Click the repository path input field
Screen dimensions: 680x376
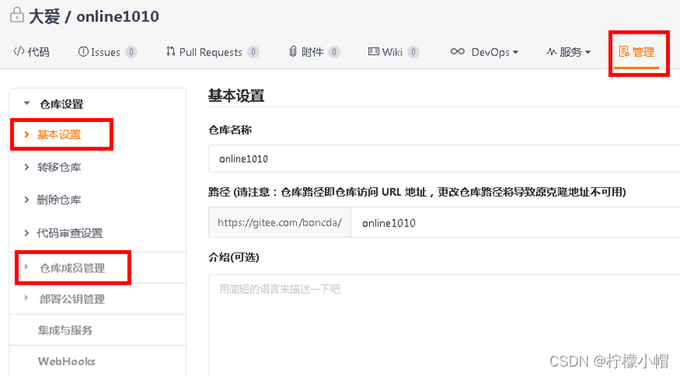(x=516, y=223)
